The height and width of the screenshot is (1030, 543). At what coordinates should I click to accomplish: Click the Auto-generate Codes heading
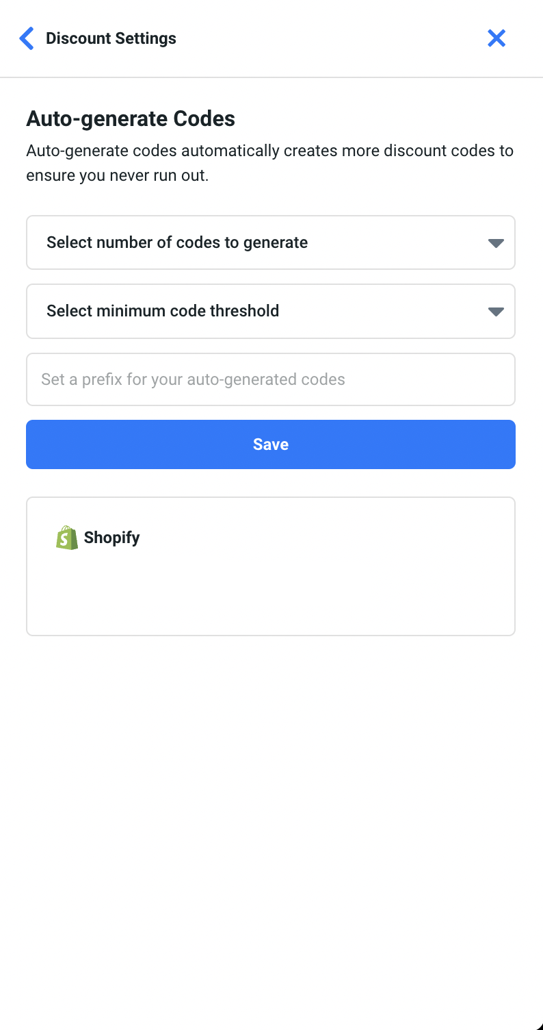coord(131,118)
